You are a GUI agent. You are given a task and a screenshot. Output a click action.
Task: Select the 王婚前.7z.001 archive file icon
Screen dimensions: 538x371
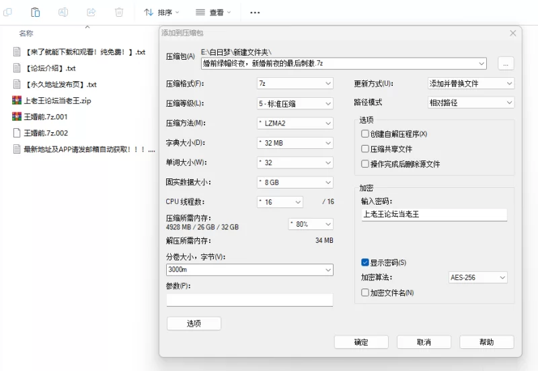(x=17, y=117)
